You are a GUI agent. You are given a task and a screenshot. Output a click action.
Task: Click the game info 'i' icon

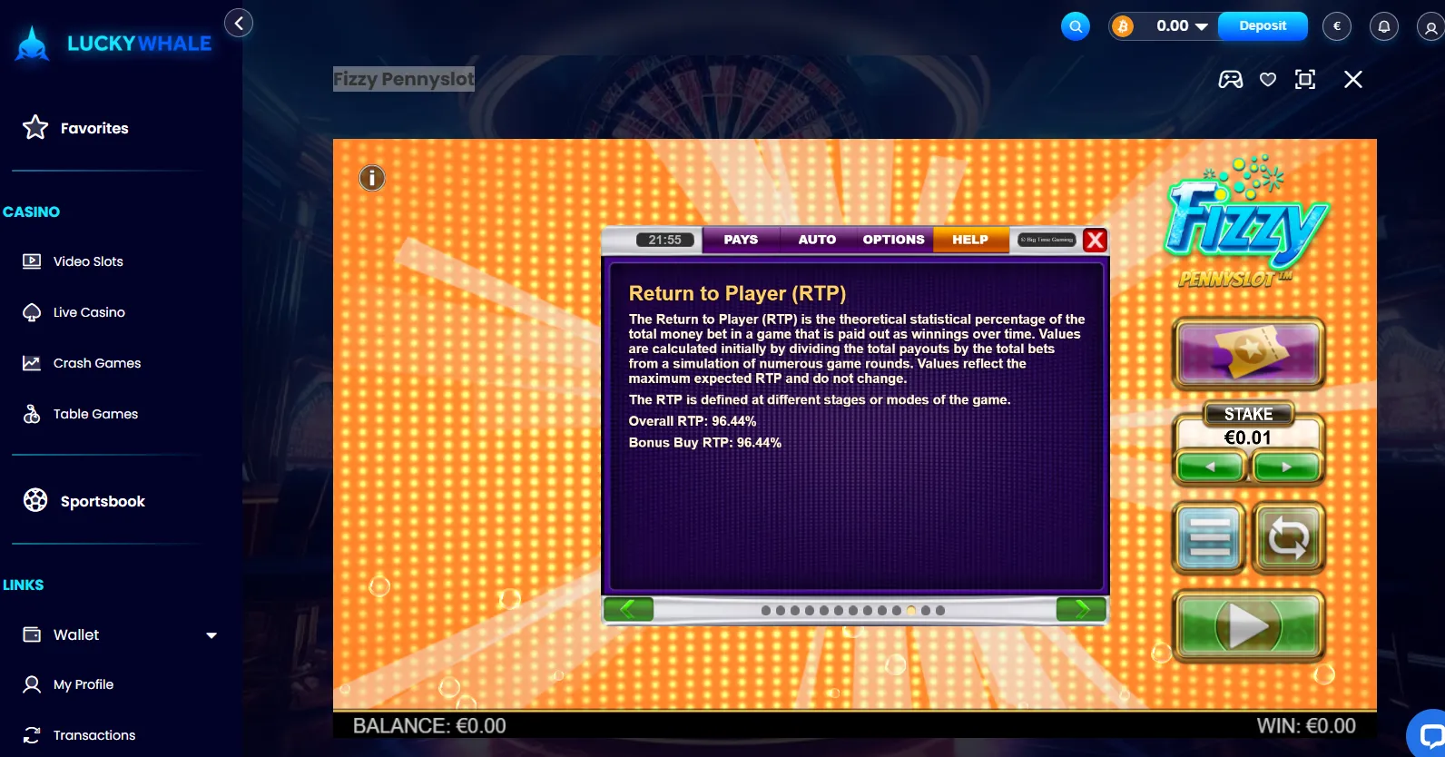372,178
